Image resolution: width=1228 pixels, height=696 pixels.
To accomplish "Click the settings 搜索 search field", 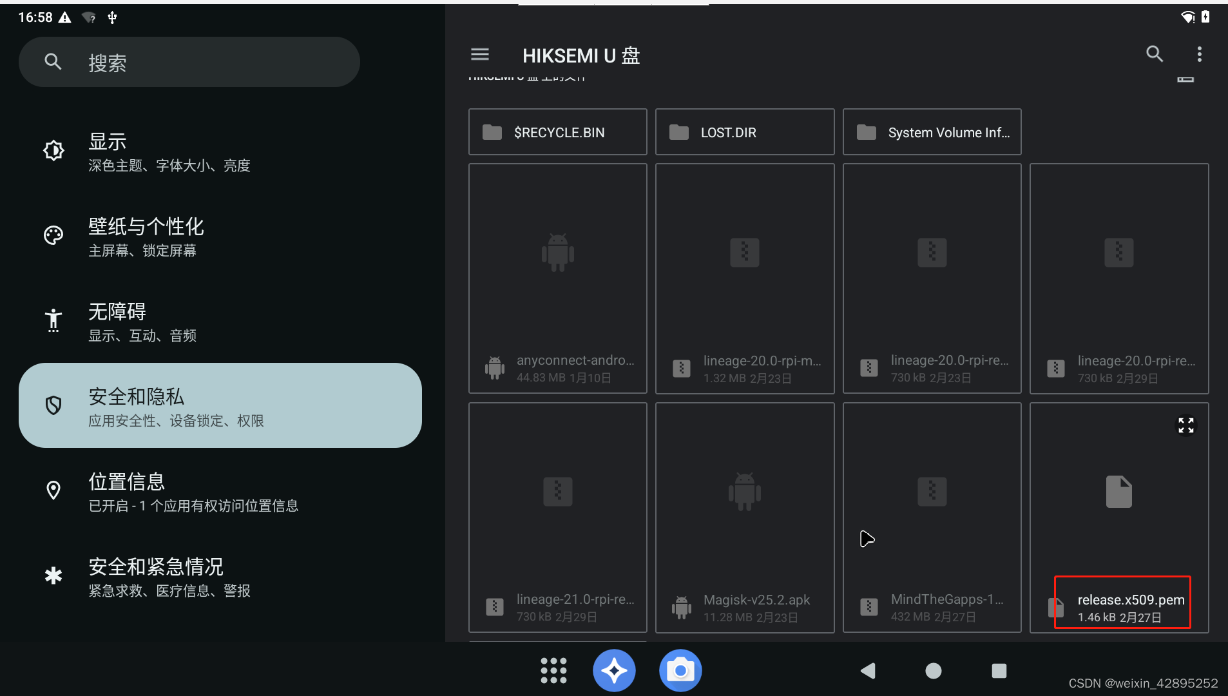I will click(189, 62).
